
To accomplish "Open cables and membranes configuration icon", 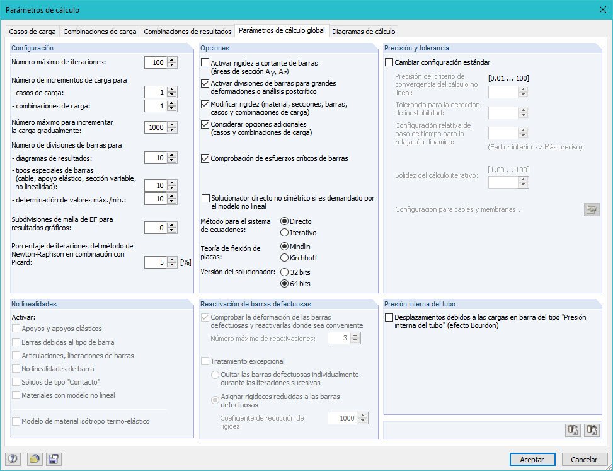I will tap(592, 209).
